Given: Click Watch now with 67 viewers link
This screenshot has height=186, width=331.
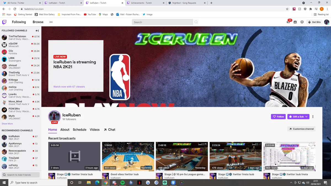Looking at the screenshot, I should (x=69, y=87).
